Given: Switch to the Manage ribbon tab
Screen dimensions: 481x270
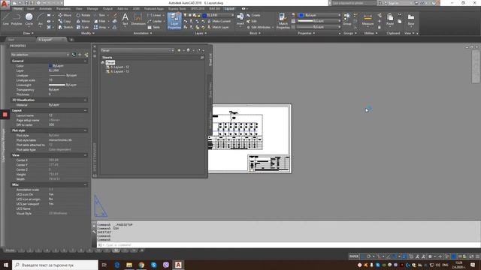Looking at the screenshot, I should coord(92,8).
